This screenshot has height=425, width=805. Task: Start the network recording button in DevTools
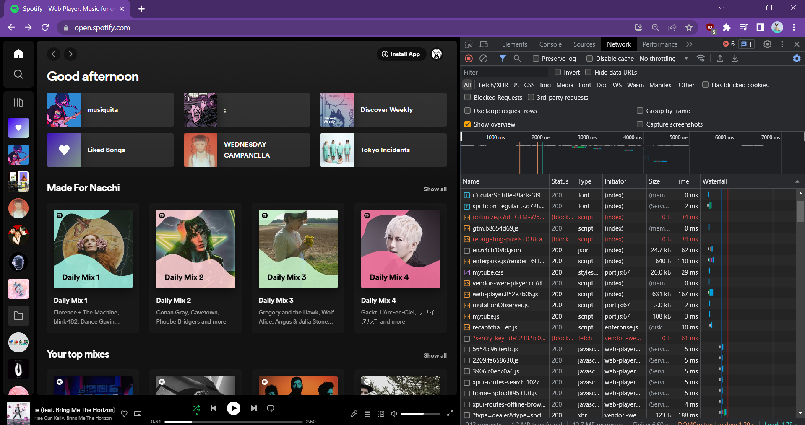pyautogui.click(x=469, y=58)
